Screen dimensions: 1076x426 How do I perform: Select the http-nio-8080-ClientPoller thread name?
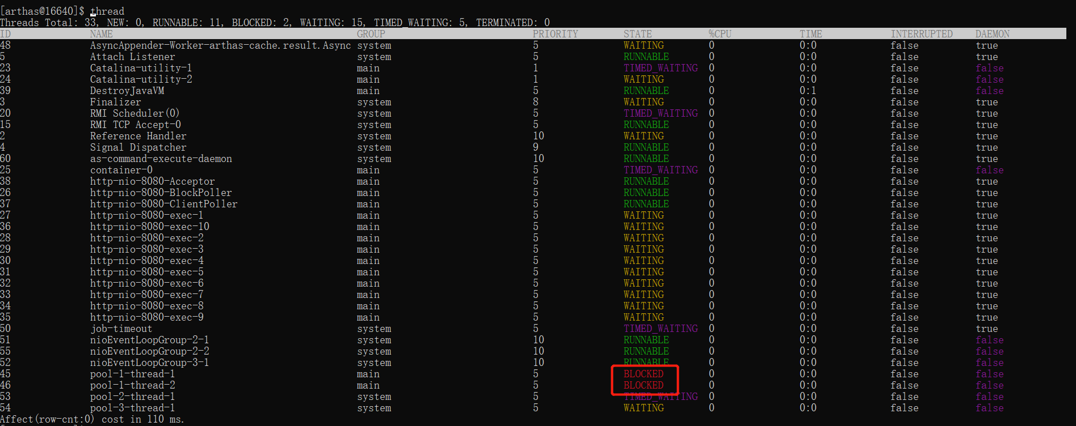164,204
